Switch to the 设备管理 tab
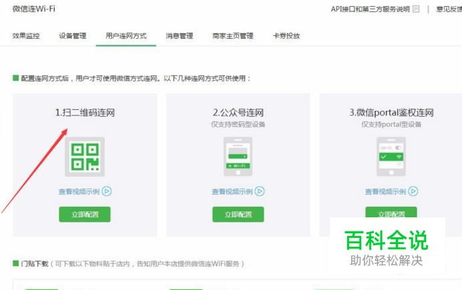This screenshot has height=290, width=462. (73, 36)
